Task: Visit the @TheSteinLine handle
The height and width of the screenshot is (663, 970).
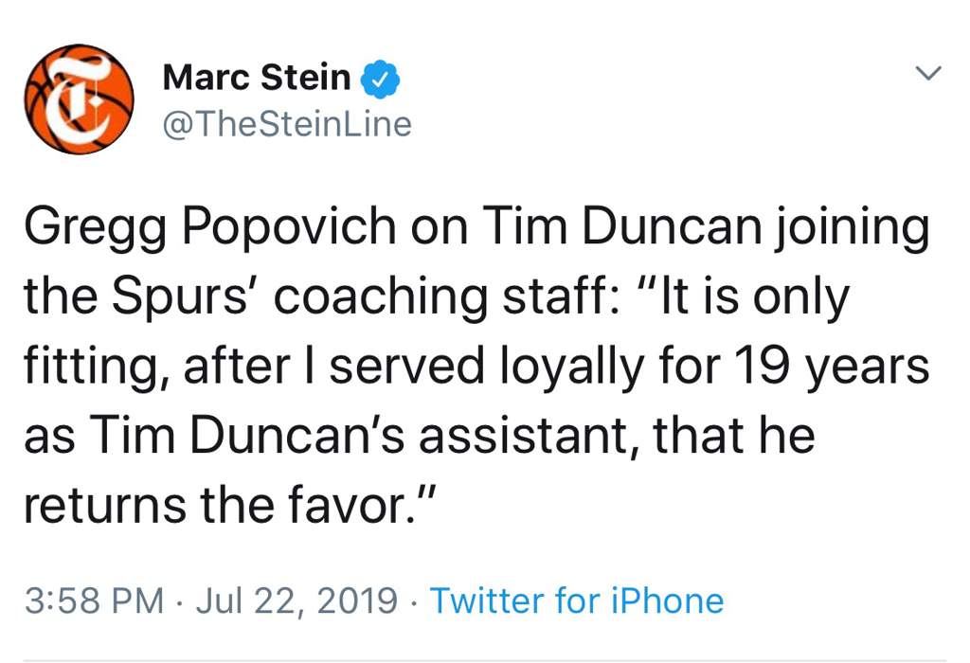Action: click(287, 124)
